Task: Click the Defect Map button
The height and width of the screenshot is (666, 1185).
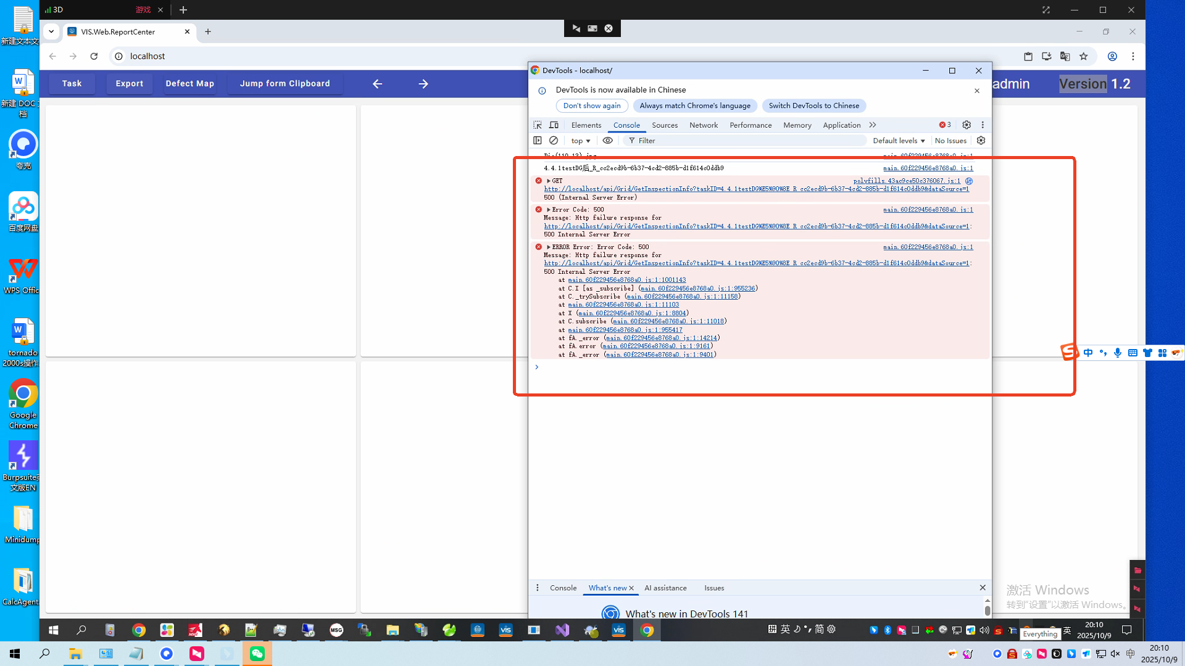Action: point(189,84)
